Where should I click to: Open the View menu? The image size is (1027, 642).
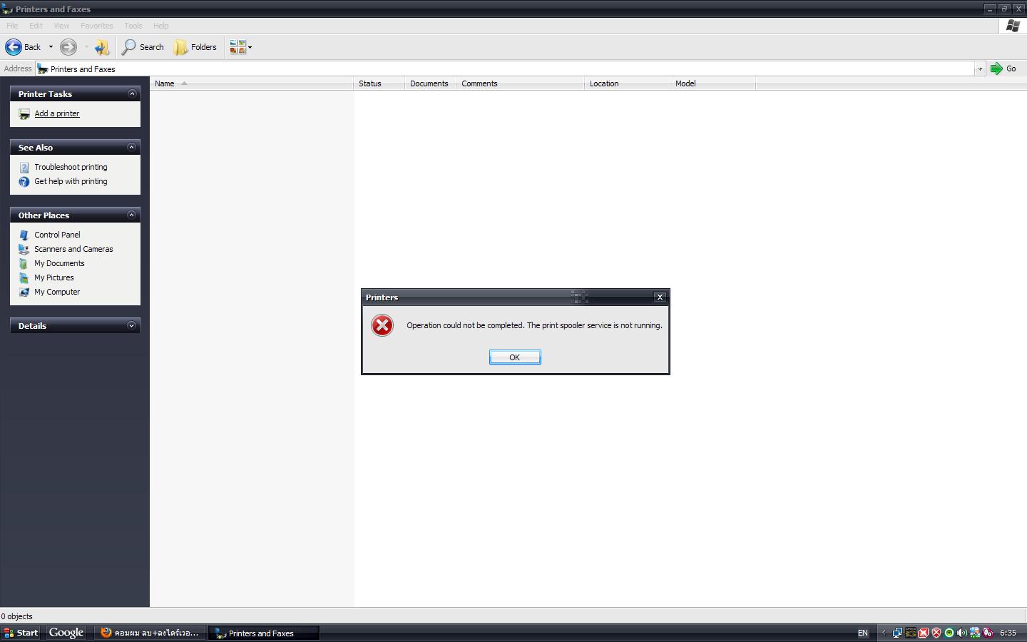(61, 26)
